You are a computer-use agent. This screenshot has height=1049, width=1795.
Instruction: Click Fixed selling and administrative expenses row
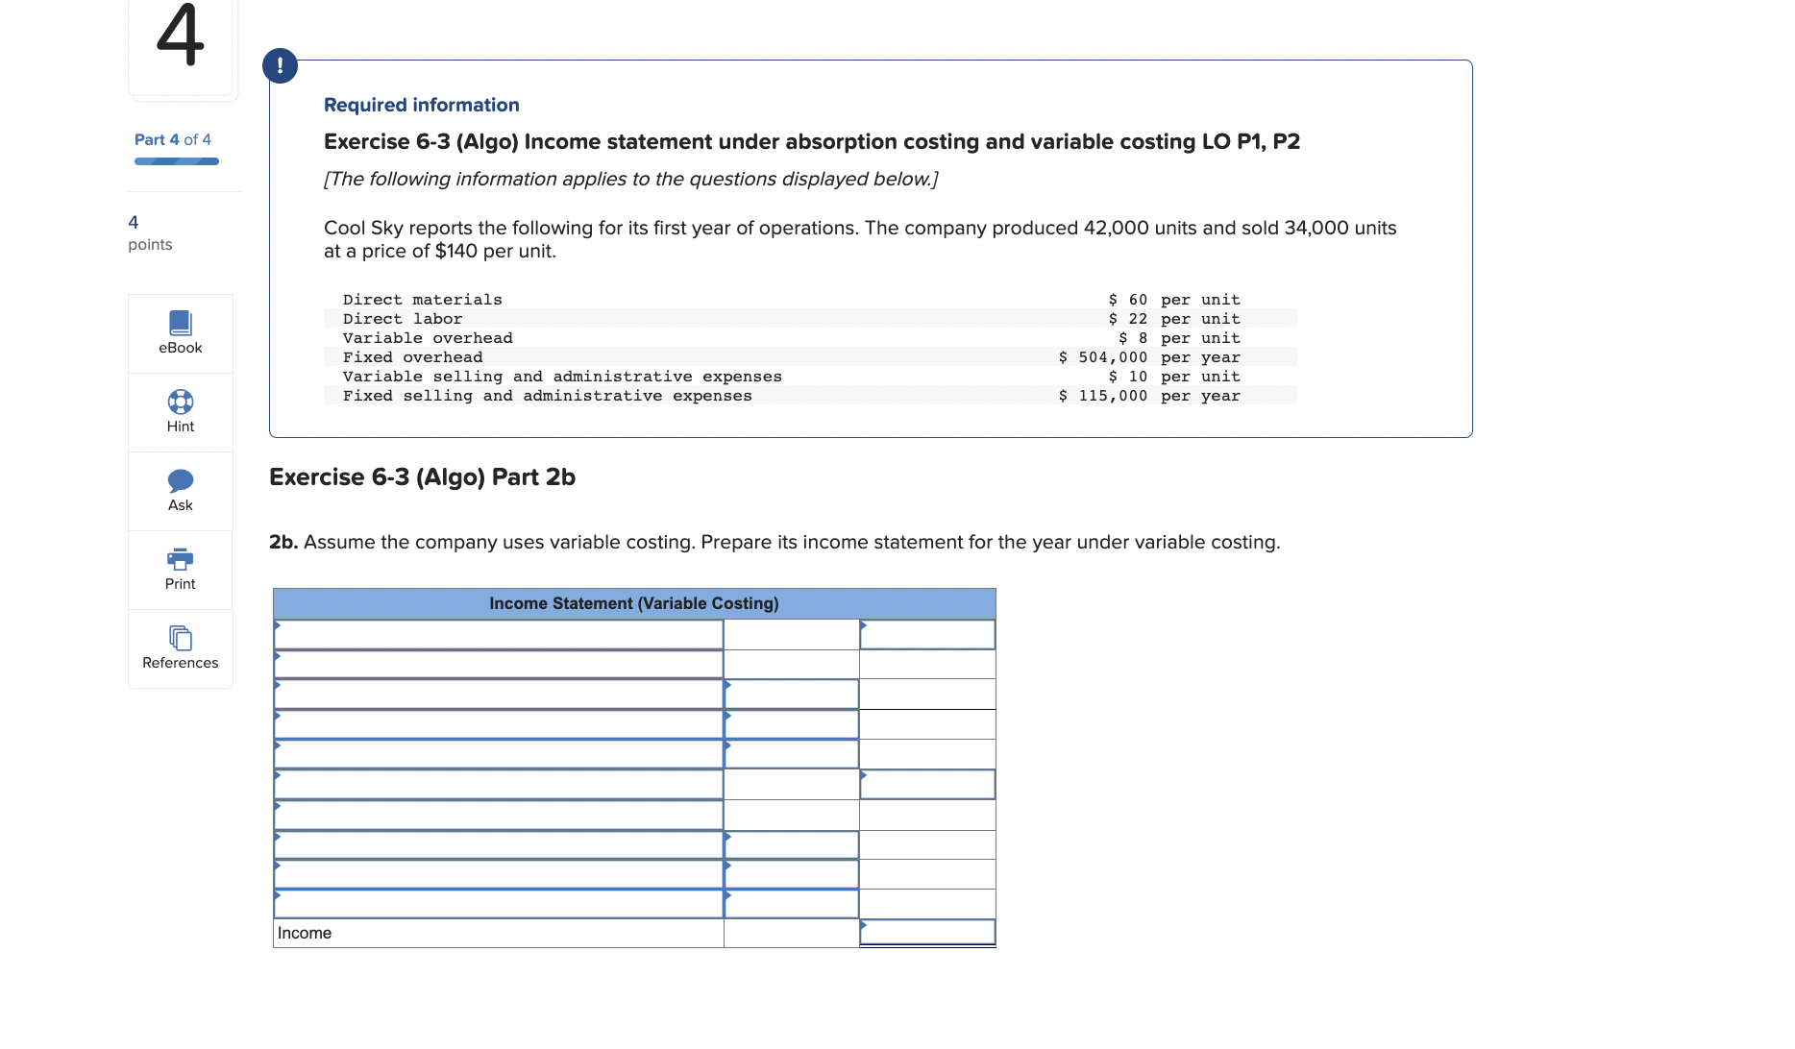(x=810, y=396)
